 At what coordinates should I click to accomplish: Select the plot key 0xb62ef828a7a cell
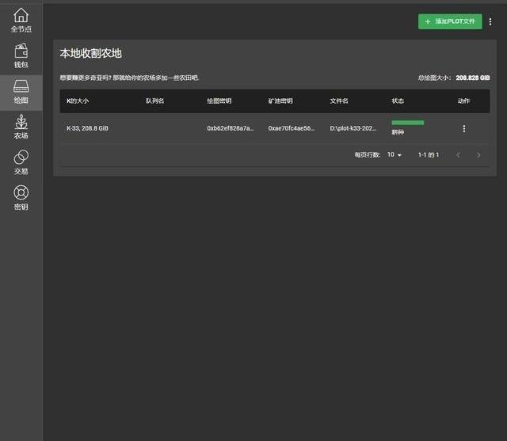231,128
